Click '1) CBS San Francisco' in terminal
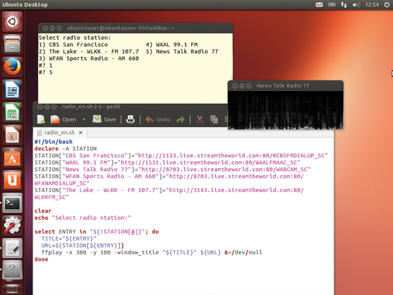The width and height of the screenshot is (393, 295). click(73, 45)
